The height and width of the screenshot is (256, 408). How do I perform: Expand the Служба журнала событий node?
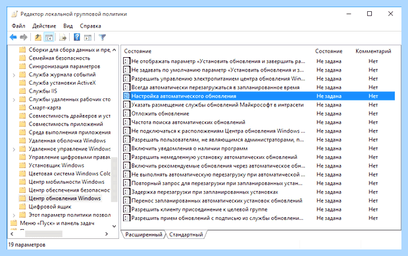tap(14, 75)
